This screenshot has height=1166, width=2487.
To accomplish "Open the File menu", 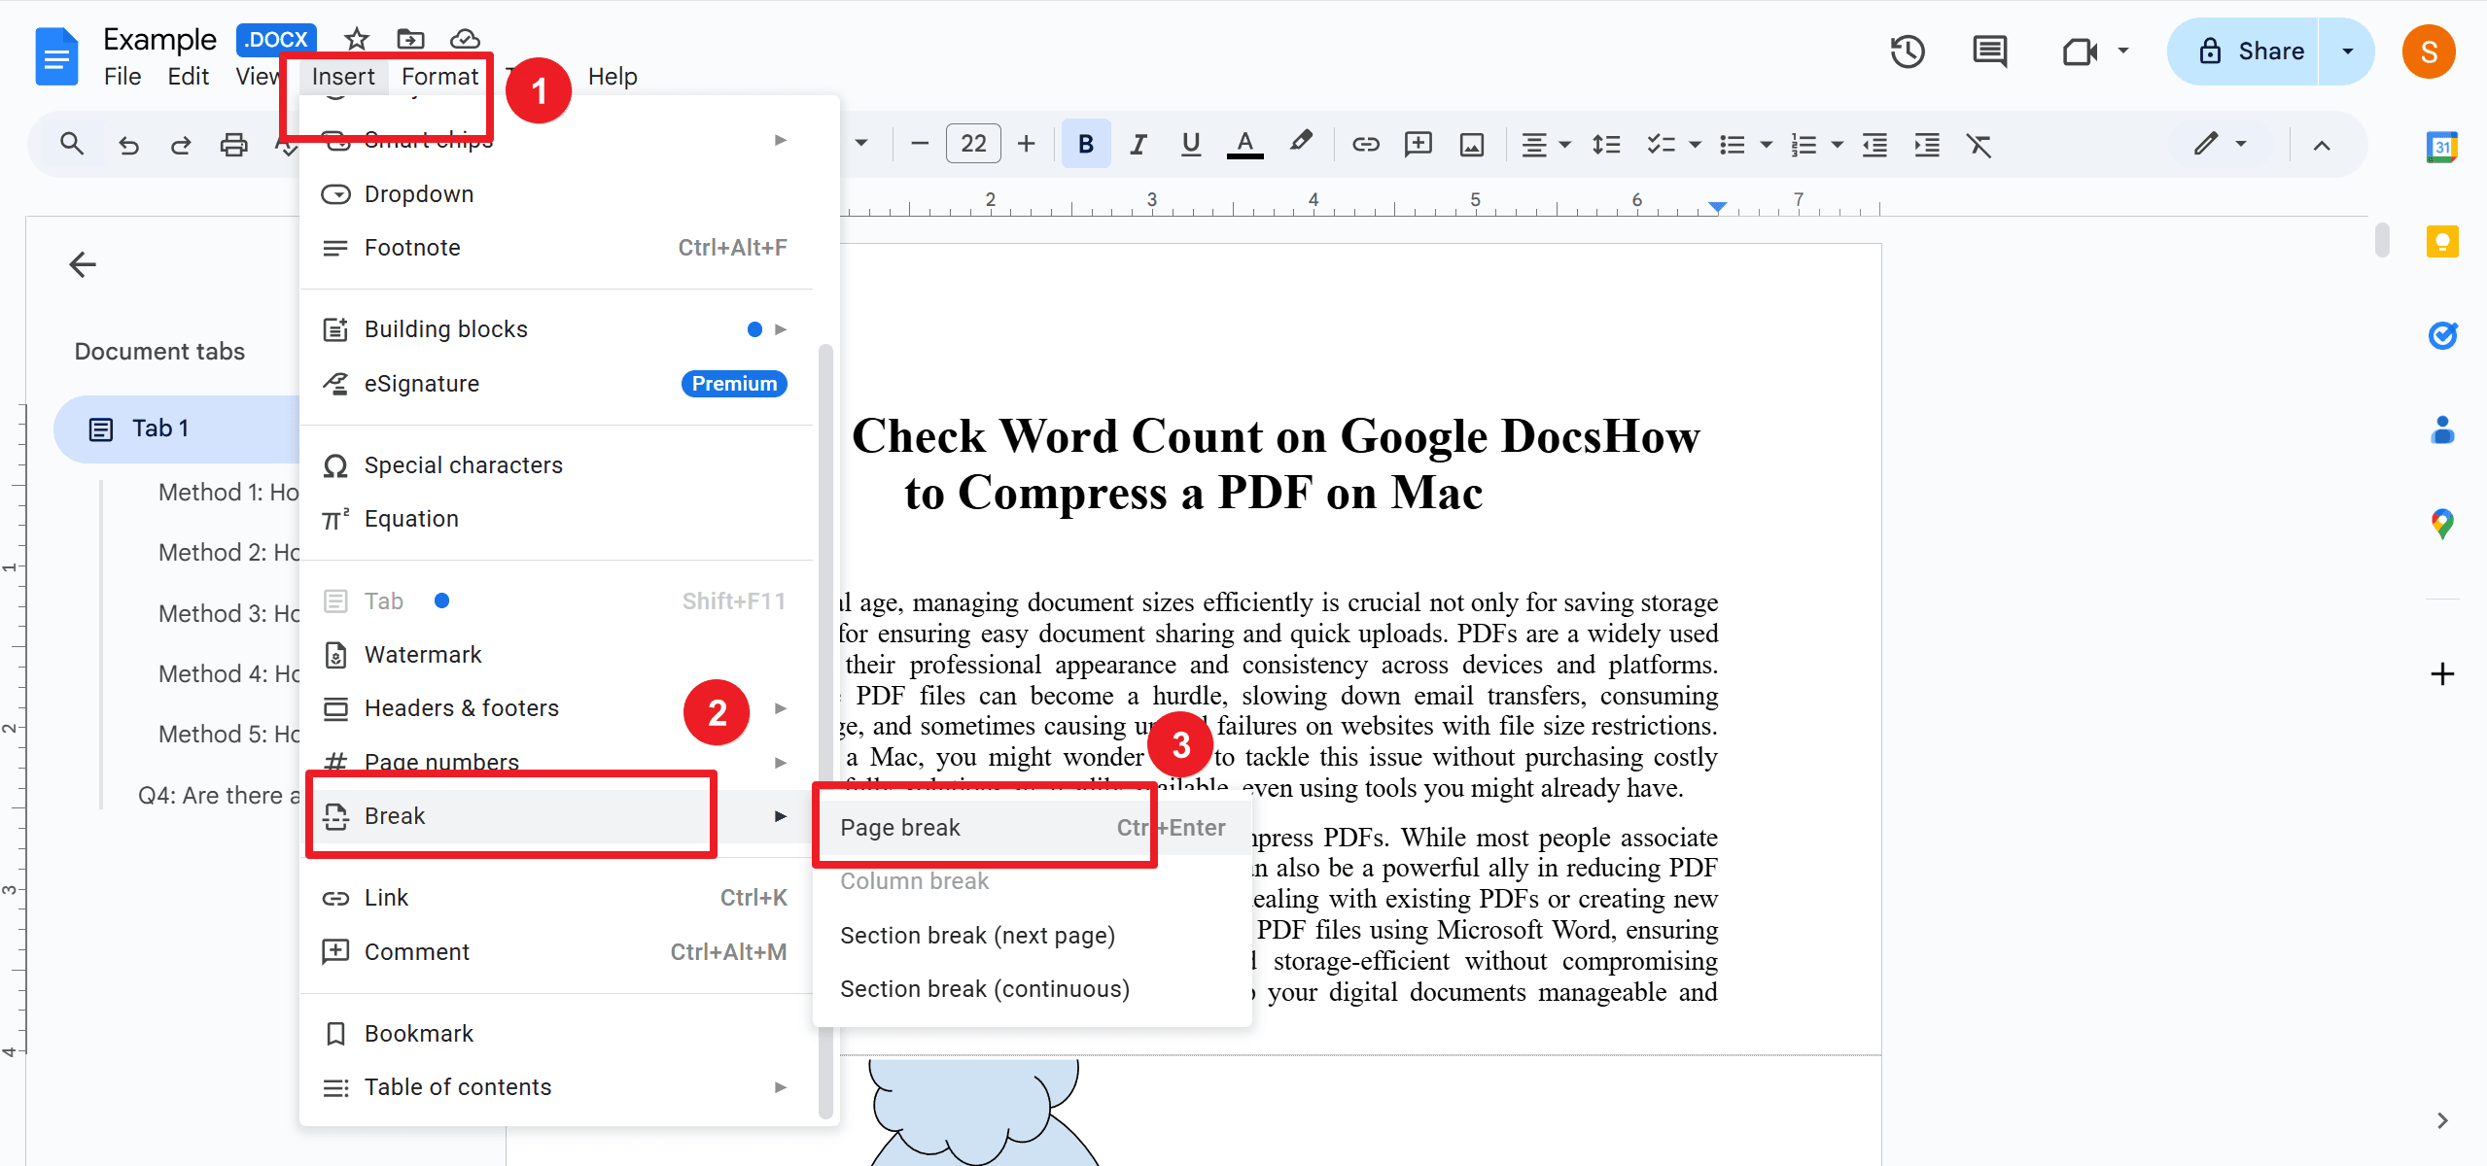I will click(x=123, y=76).
